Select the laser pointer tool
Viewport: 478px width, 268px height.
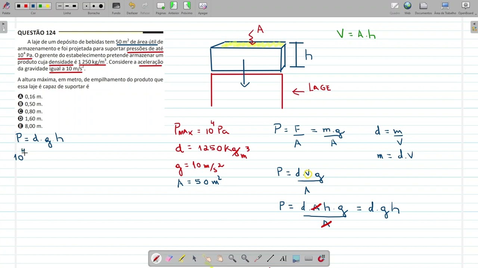(x=258, y=258)
